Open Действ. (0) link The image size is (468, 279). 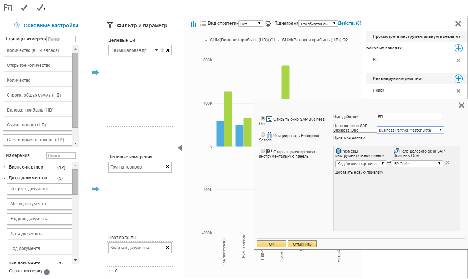point(350,23)
